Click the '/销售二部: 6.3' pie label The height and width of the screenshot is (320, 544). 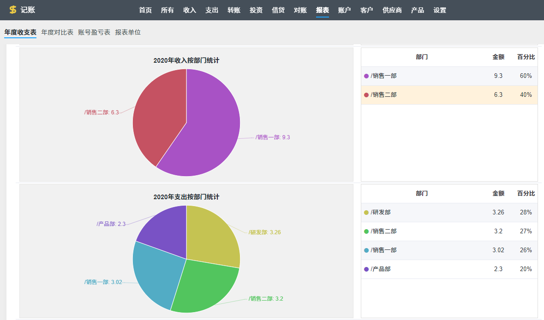(x=102, y=113)
